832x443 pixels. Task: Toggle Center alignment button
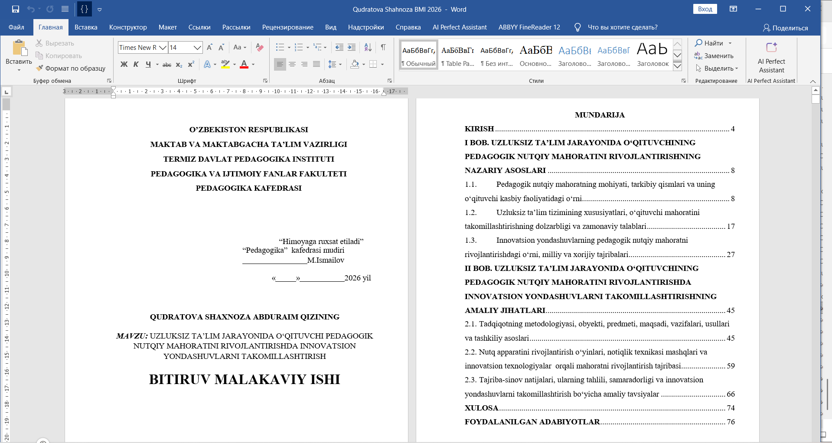coord(292,65)
